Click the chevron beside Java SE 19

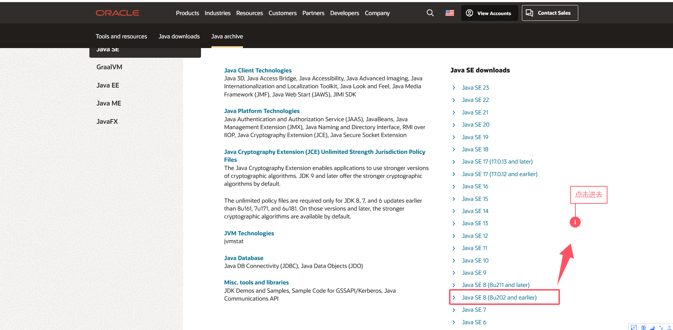(x=454, y=137)
